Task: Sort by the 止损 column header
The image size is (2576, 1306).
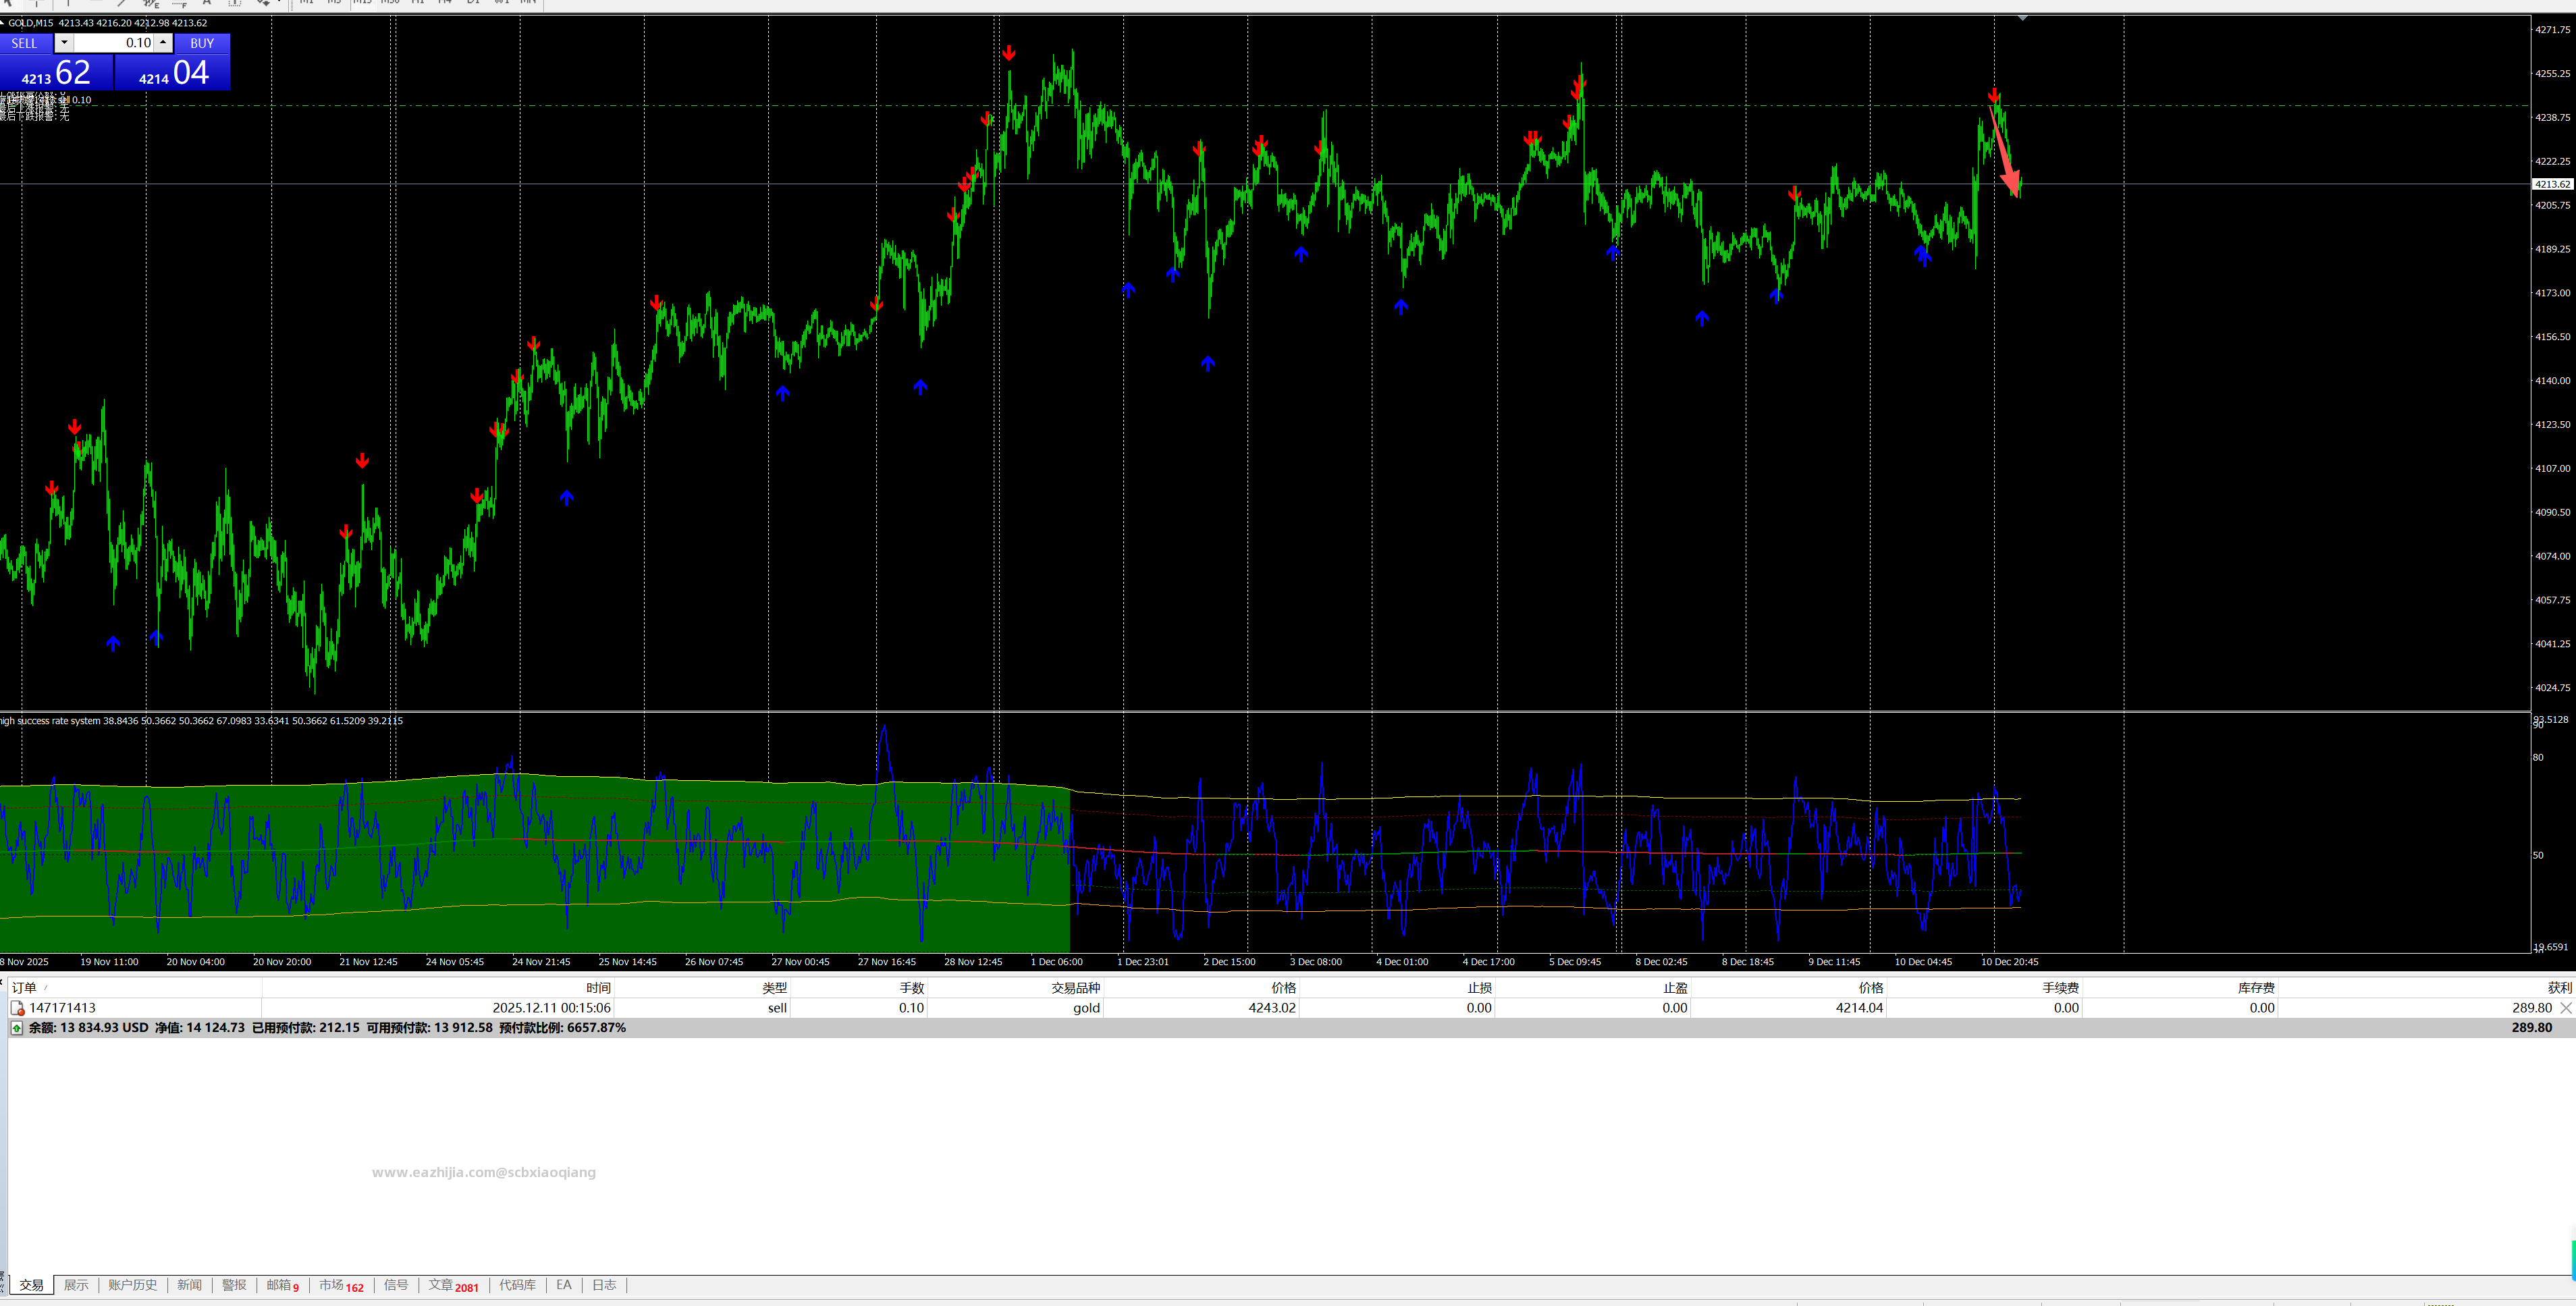Action: (x=1479, y=988)
